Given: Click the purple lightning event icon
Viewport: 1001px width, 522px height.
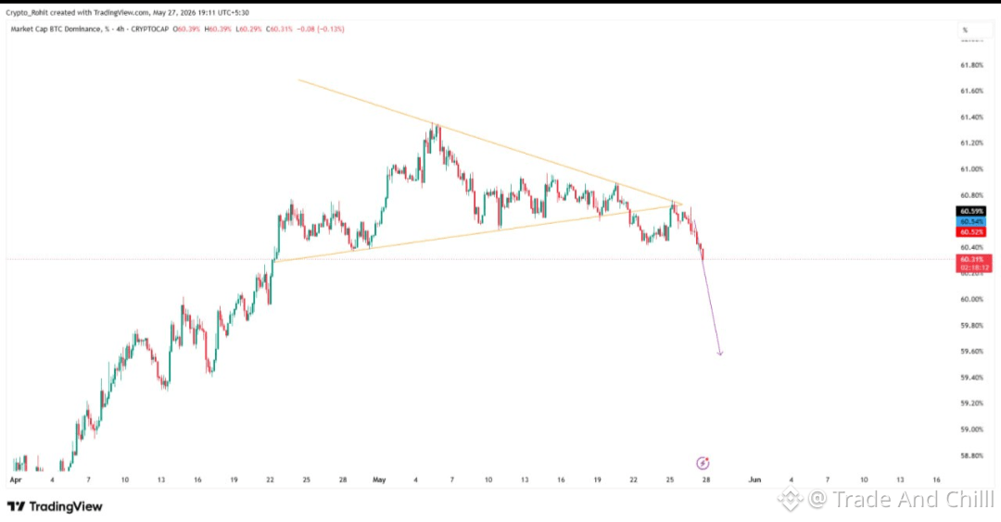Looking at the screenshot, I should [703, 464].
